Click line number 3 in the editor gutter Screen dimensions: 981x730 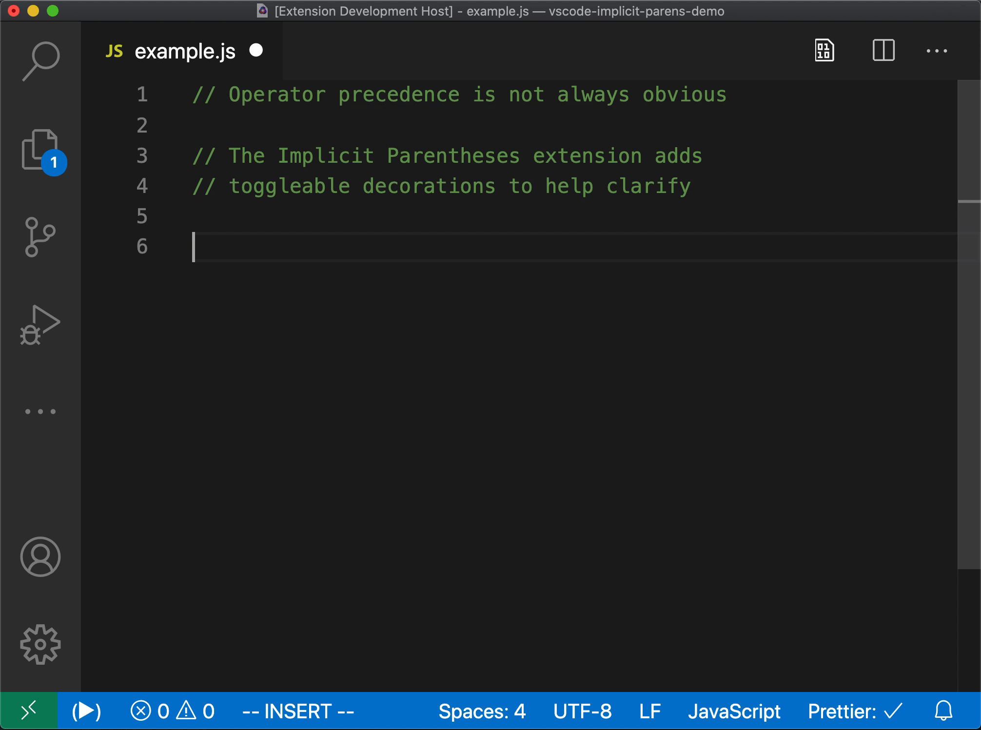(141, 155)
